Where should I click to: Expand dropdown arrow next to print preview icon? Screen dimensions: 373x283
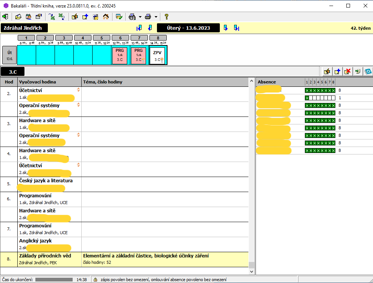click(140, 17)
